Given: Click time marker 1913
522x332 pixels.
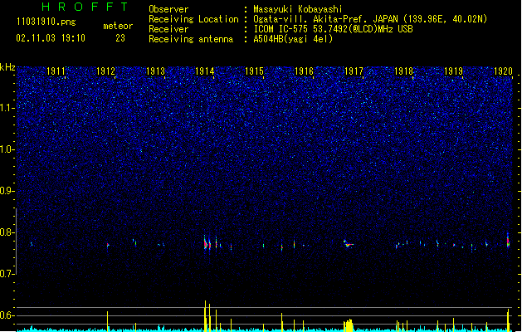Looking at the screenshot, I should [155, 71].
